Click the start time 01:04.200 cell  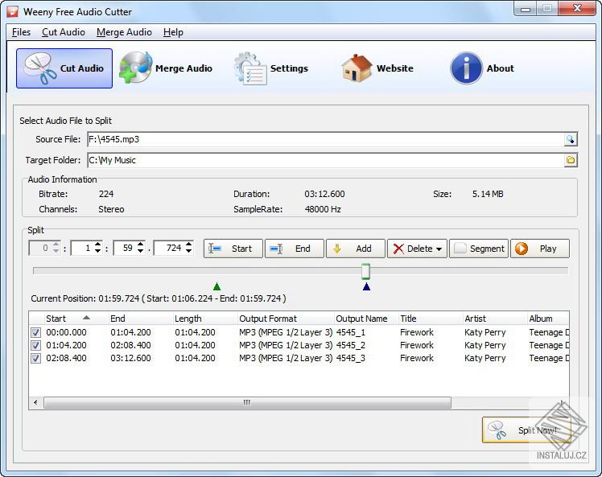tap(67, 345)
